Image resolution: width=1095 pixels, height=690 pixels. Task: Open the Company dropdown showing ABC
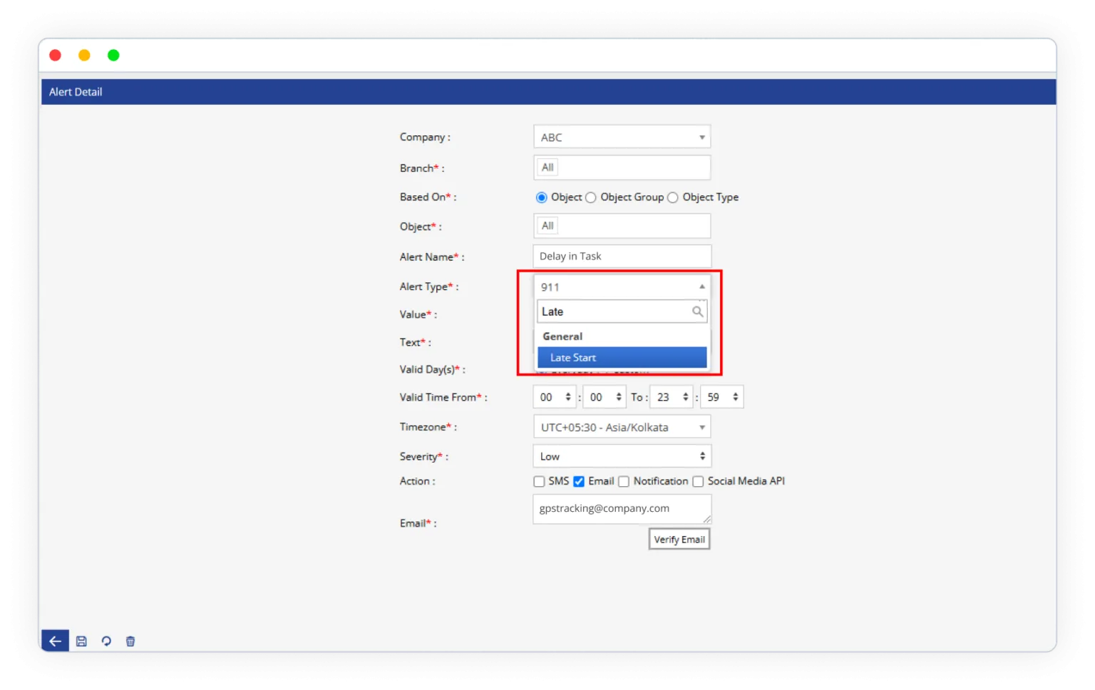[622, 138]
